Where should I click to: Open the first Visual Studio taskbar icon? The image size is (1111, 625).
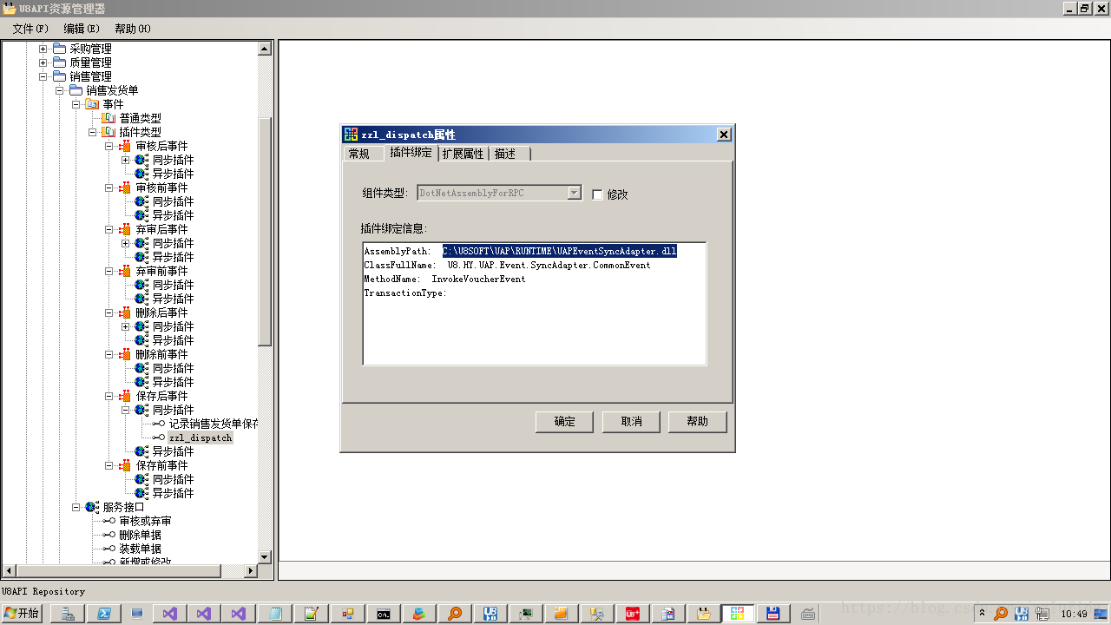[170, 614]
